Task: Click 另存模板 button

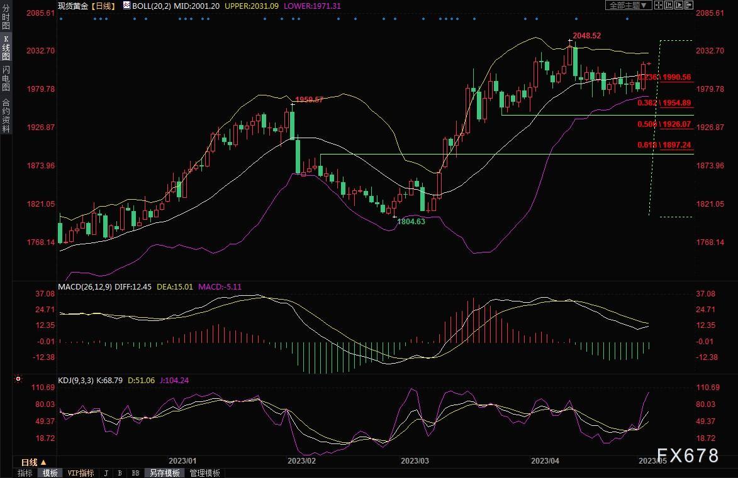Action: [165, 473]
